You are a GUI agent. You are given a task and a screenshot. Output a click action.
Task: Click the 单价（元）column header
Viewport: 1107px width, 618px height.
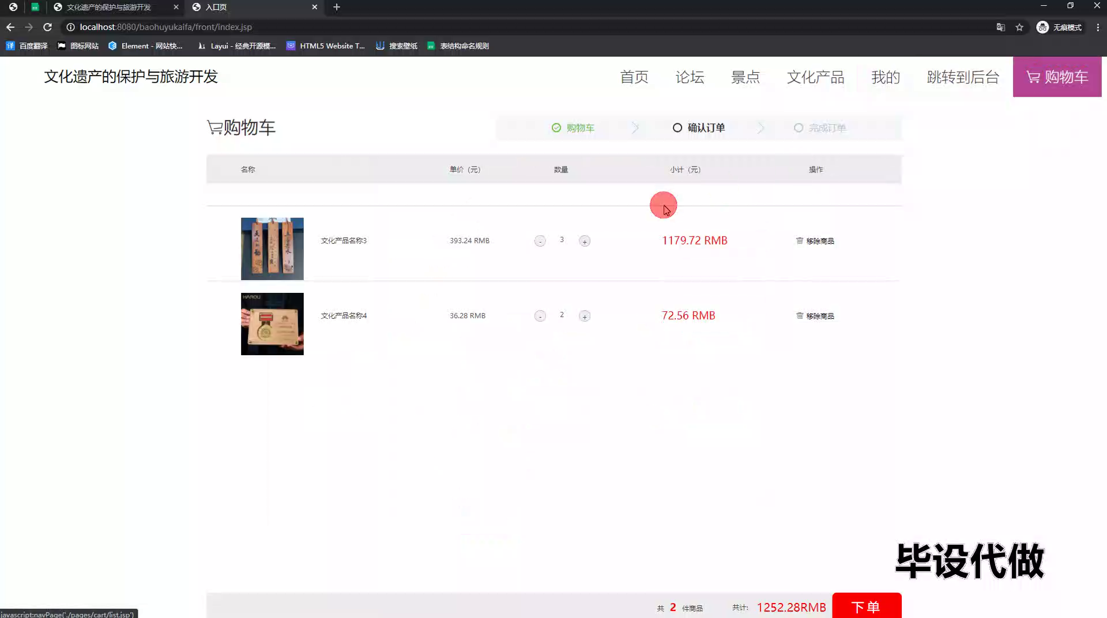pyautogui.click(x=465, y=169)
